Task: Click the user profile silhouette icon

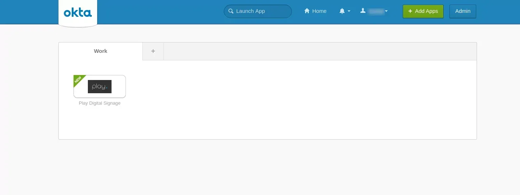Action: (x=363, y=11)
